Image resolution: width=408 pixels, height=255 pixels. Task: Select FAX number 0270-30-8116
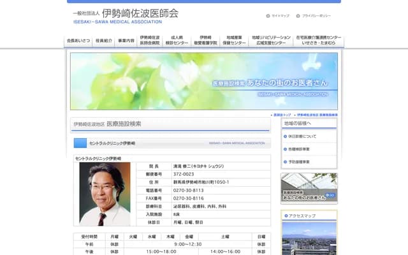[189, 198]
